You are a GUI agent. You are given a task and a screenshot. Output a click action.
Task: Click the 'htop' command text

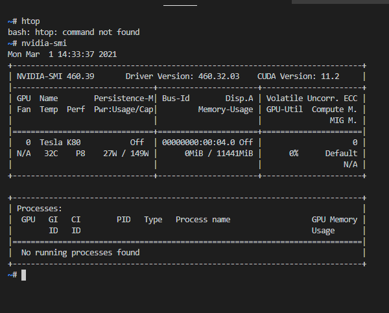click(x=30, y=21)
